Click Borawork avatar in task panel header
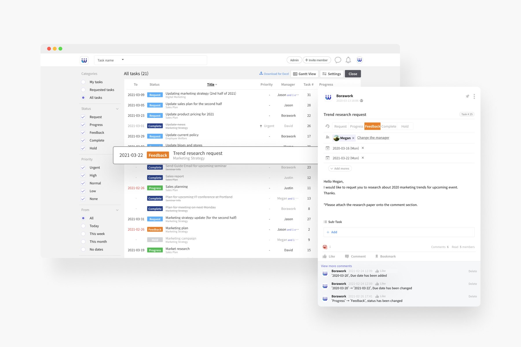521x347 pixels. [328, 97]
